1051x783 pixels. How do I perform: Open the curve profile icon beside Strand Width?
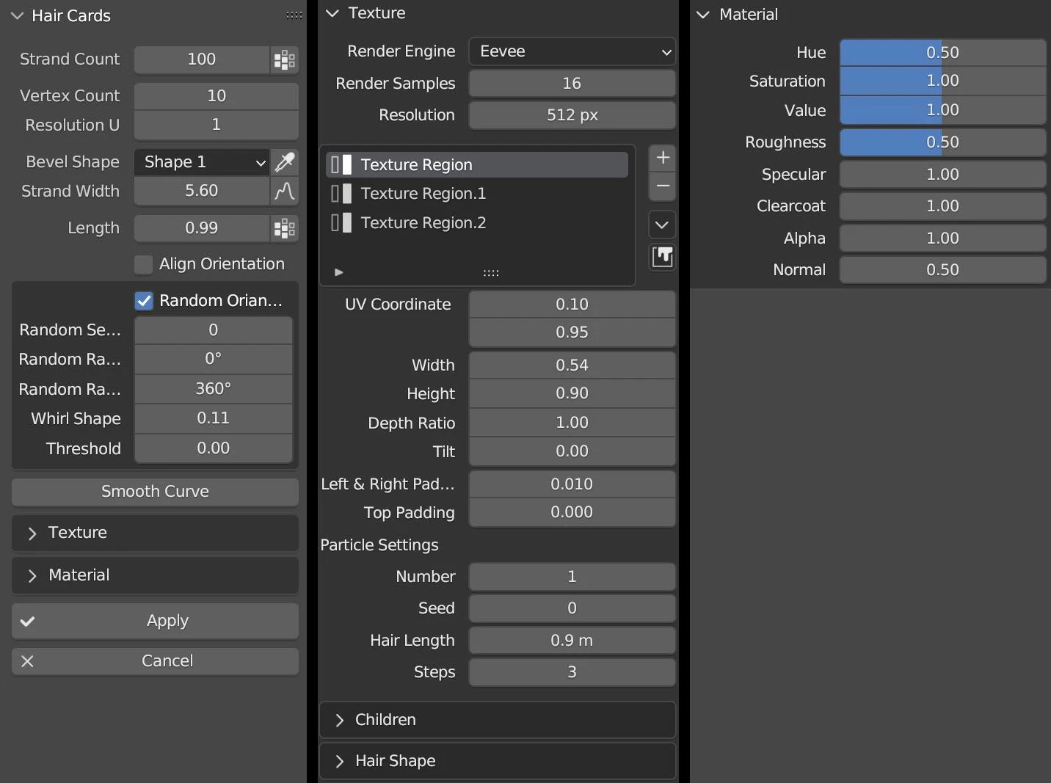click(285, 191)
